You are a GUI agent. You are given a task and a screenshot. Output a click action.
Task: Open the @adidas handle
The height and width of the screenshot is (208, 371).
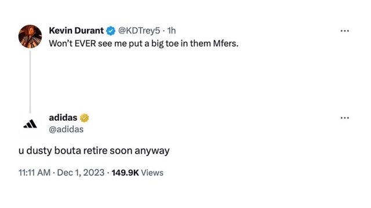66,129
